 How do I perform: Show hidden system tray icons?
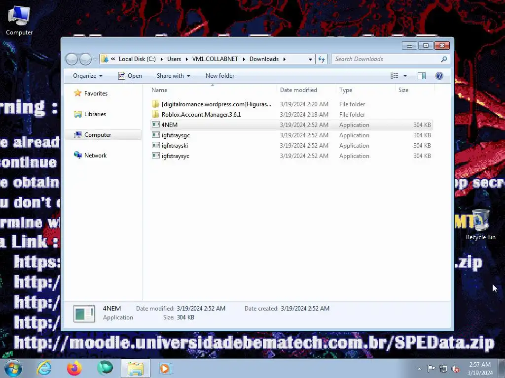419,369
